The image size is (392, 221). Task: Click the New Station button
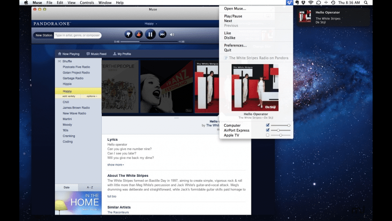44,35
